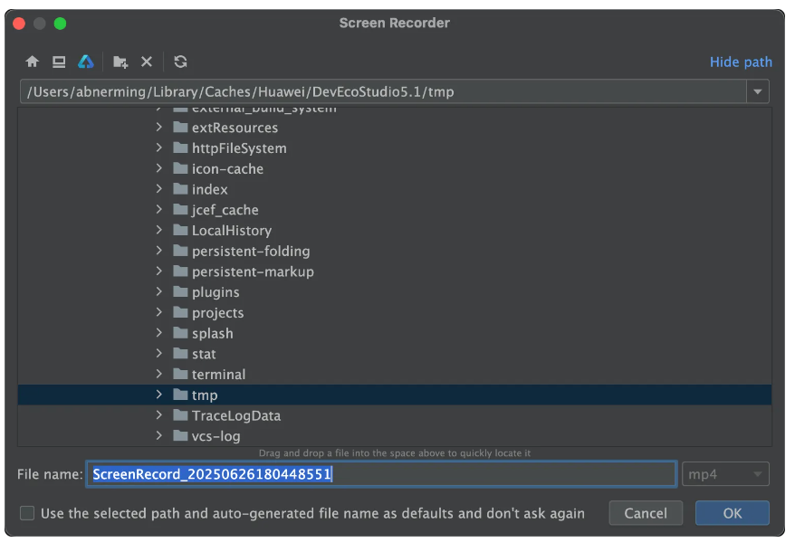795x552 pixels.
Task: Click the File name text field
Action: click(x=380, y=474)
